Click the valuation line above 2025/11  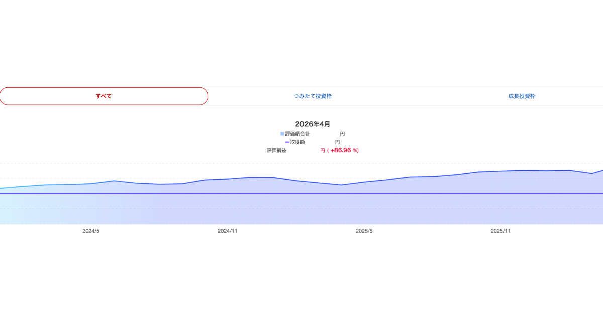click(x=500, y=171)
